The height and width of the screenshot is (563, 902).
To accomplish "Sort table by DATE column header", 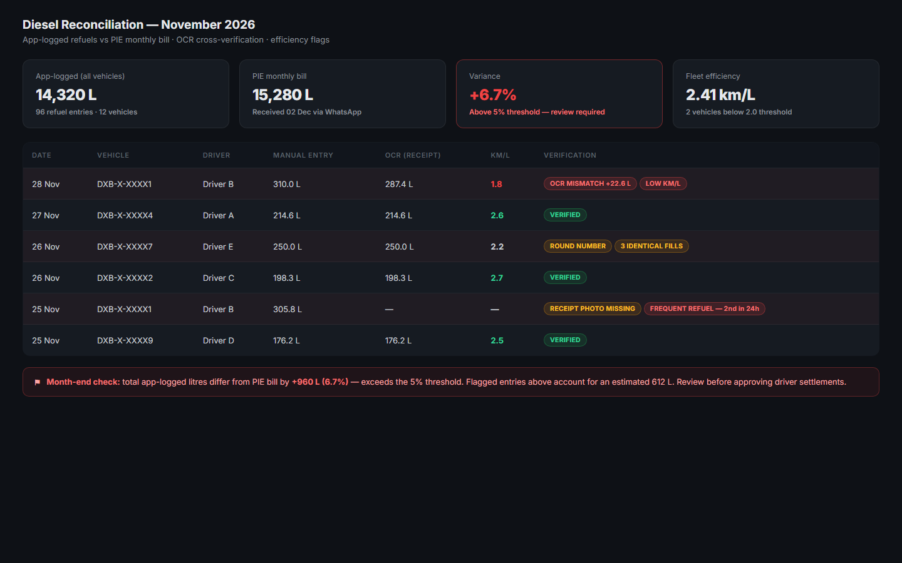I will click(x=42, y=155).
